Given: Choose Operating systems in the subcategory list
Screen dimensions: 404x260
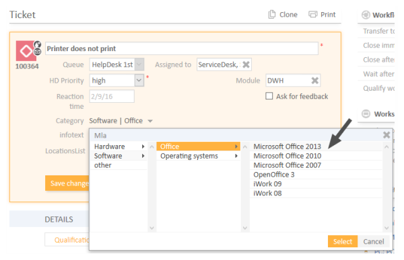Looking at the screenshot, I should pyautogui.click(x=198, y=156).
